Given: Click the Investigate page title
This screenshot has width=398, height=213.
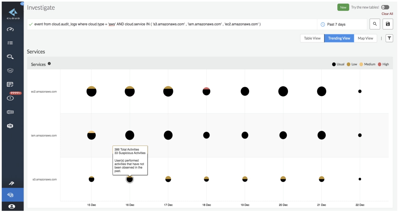Looking at the screenshot, I should 41,8.
